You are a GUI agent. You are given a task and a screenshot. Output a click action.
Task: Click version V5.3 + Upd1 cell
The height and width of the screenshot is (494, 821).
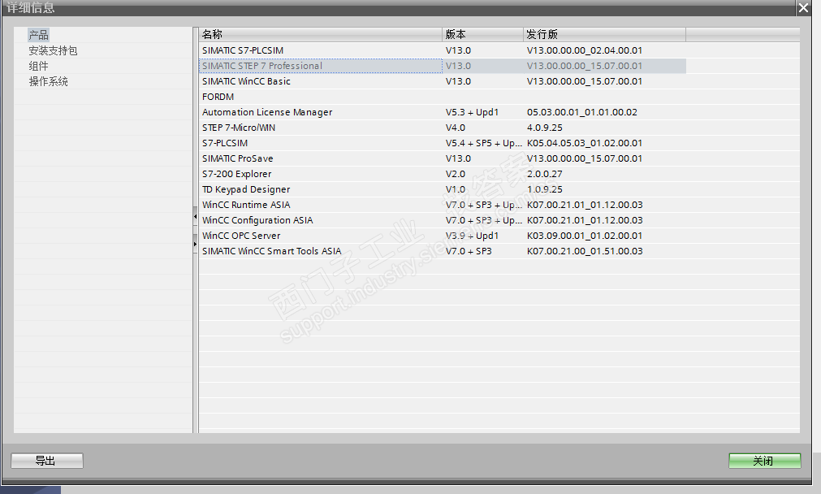(473, 112)
